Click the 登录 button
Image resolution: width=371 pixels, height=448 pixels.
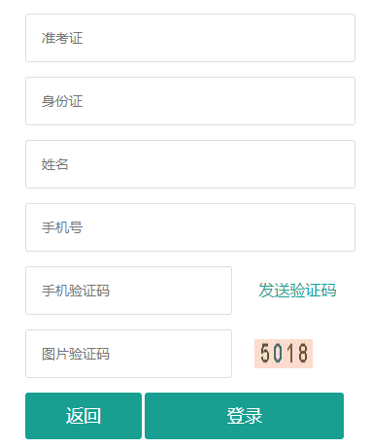[x=244, y=416]
